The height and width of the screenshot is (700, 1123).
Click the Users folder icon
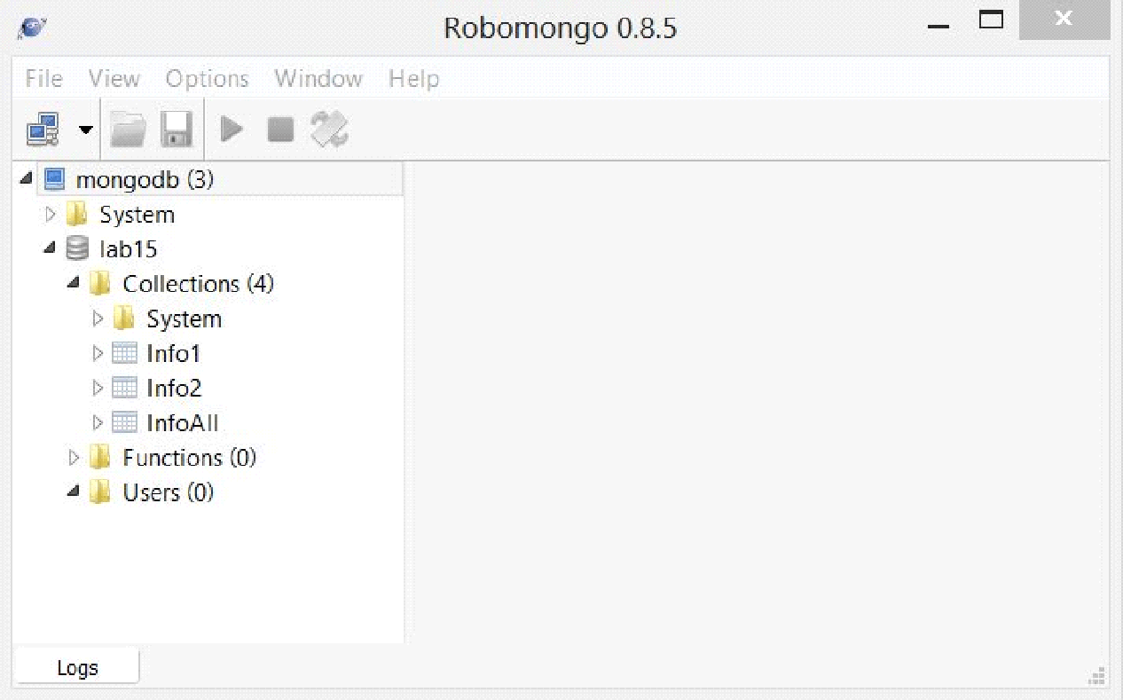click(x=100, y=492)
